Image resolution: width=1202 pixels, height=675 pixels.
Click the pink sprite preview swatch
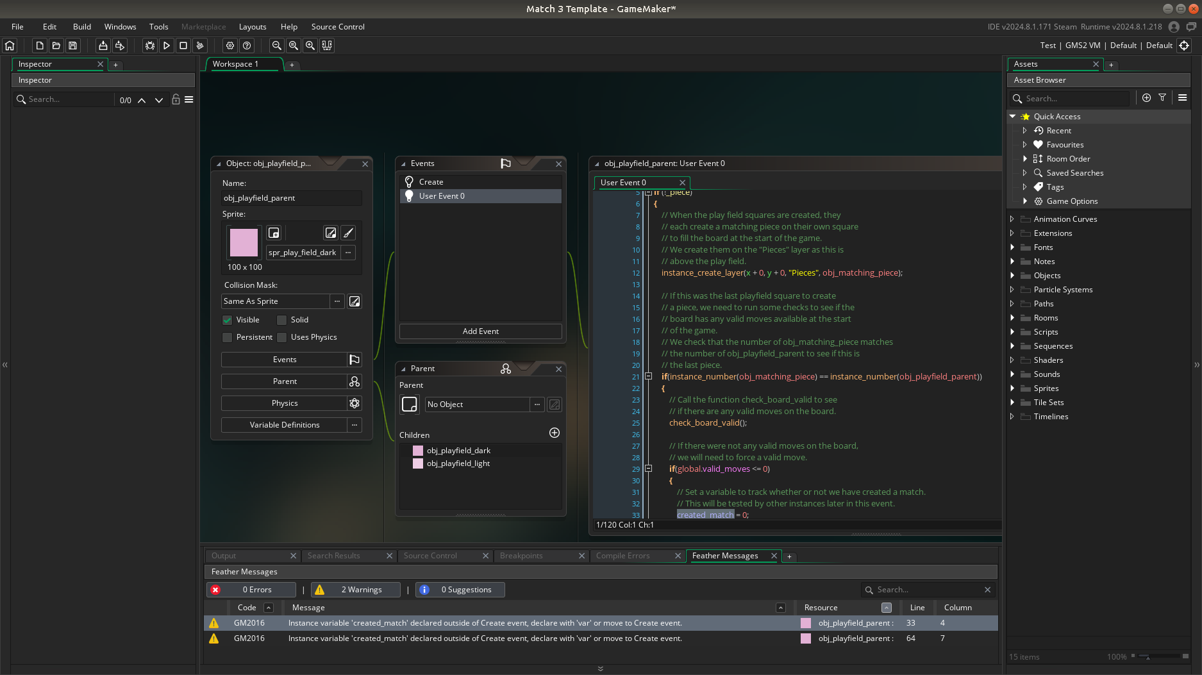(x=244, y=243)
